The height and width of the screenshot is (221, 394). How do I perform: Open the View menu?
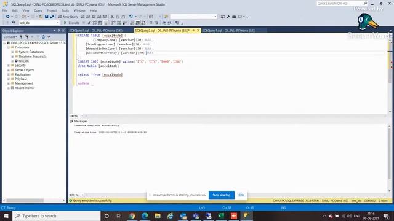[26, 10]
